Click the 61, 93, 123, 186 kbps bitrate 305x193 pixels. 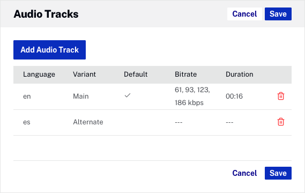(x=192, y=96)
